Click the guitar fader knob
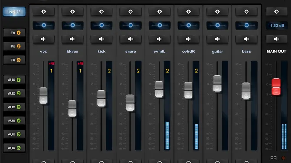 pyautogui.click(x=217, y=84)
